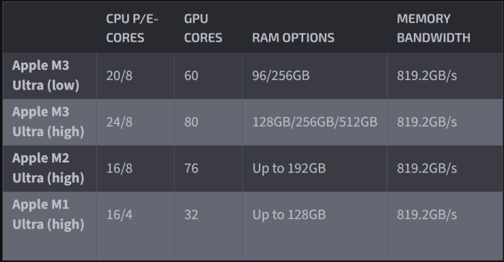
Task: Click the 32 GPU cores cell
Action: click(192, 215)
